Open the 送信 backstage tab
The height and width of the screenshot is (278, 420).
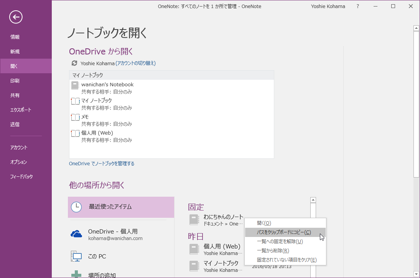click(x=26, y=124)
